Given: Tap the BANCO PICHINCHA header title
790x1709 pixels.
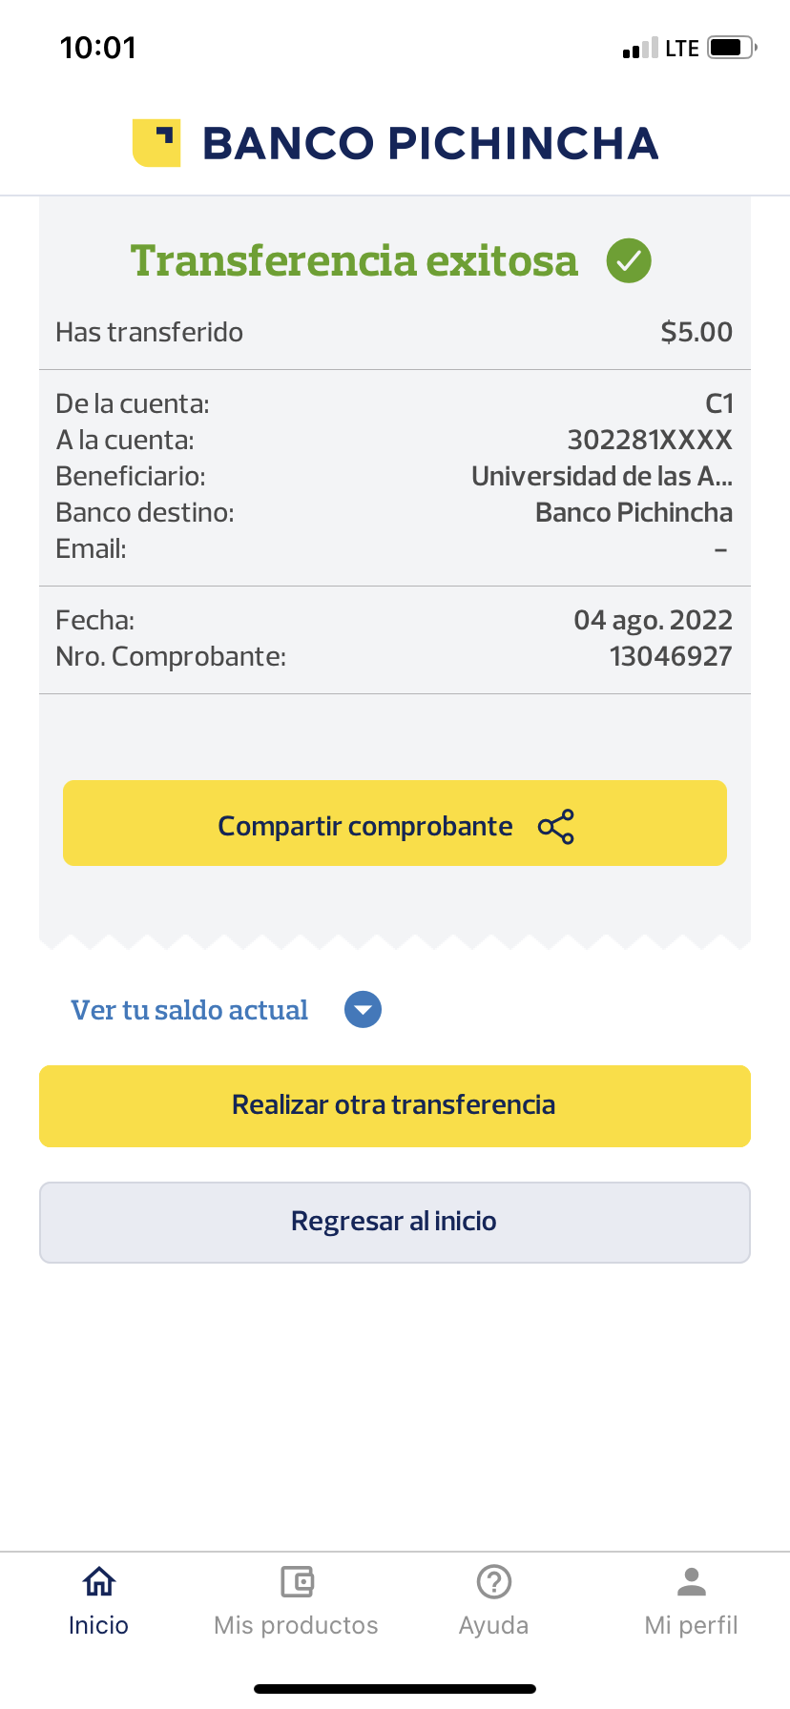Looking at the screenshot, I should point(430,143).
